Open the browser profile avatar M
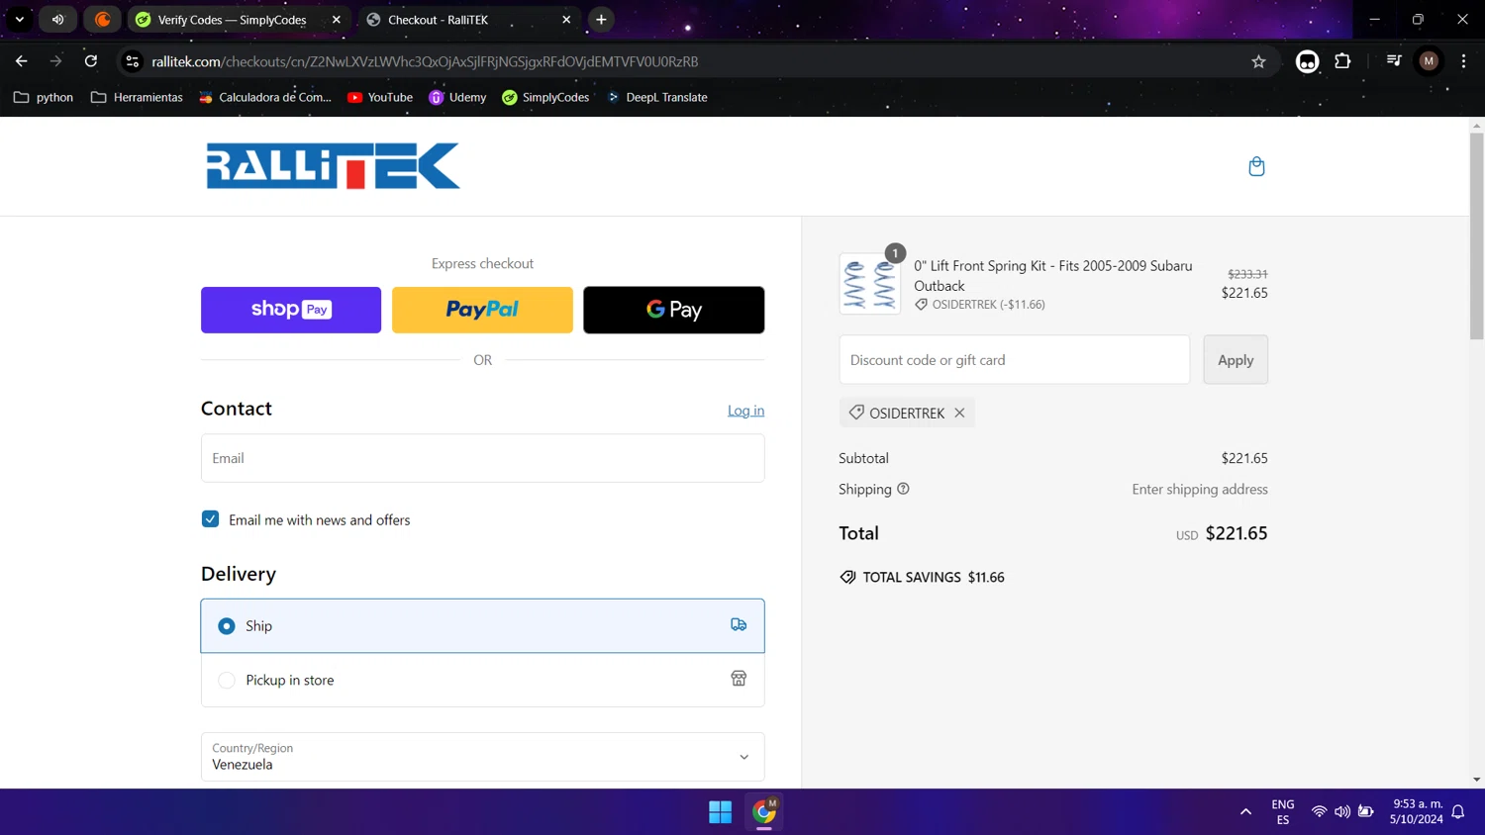 click(x=1429, y=61)
